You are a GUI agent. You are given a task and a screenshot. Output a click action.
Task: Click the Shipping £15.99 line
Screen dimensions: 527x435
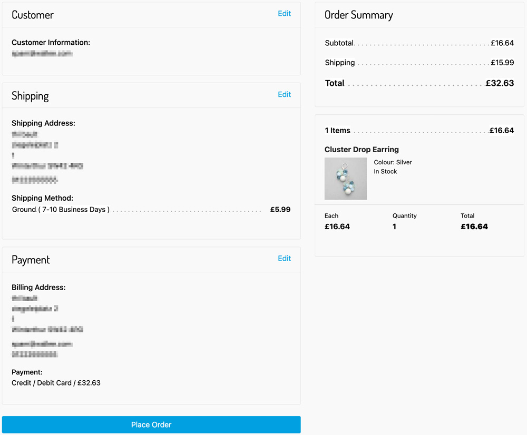419,62
